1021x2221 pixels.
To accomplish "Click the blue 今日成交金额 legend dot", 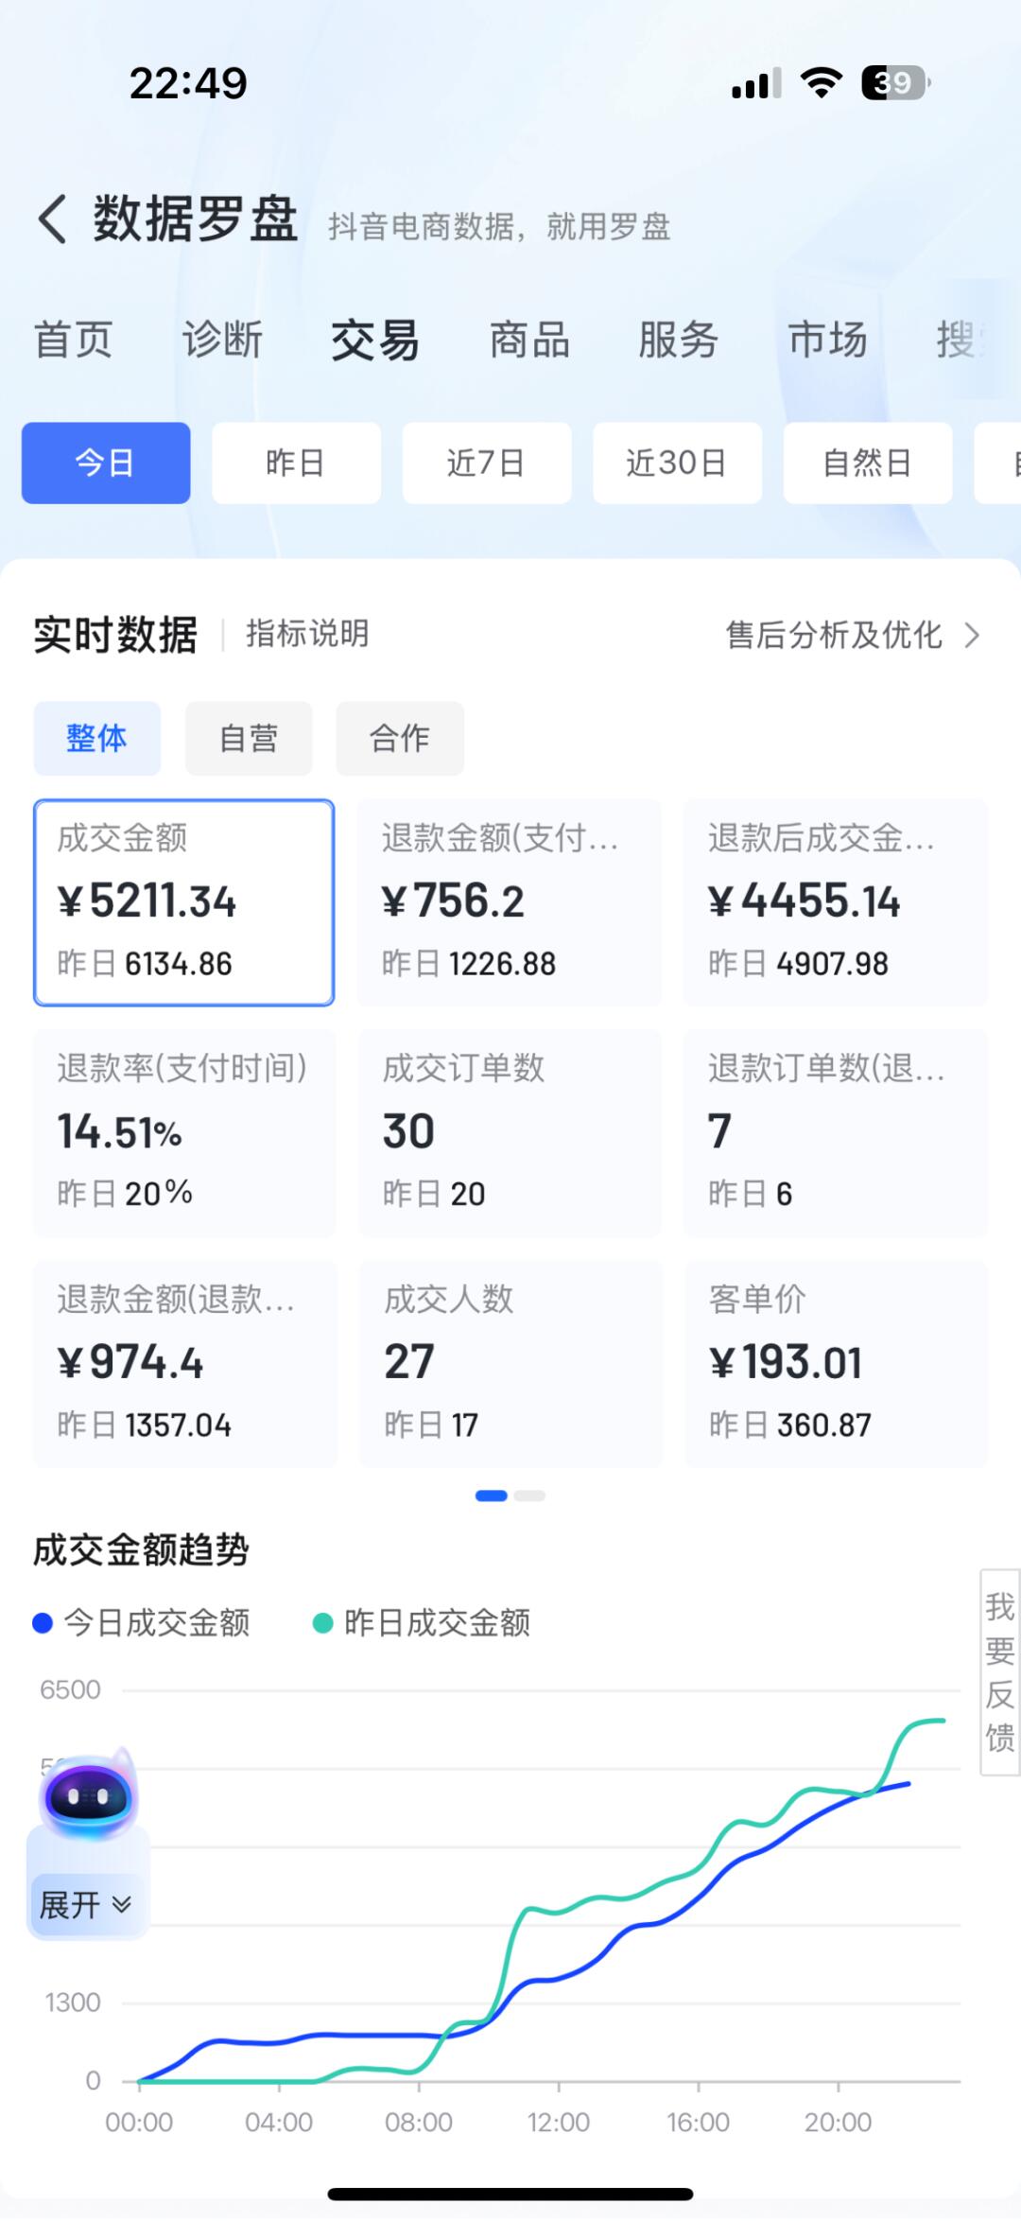I will (43, 1623).
